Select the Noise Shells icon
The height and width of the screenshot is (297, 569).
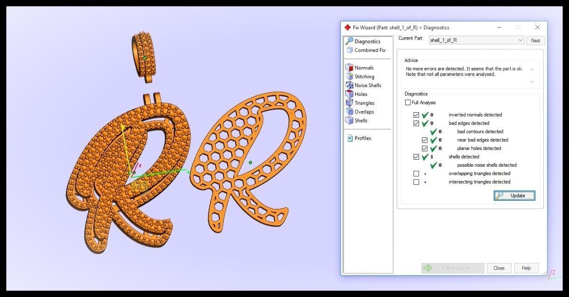click(x=350, y=85)
